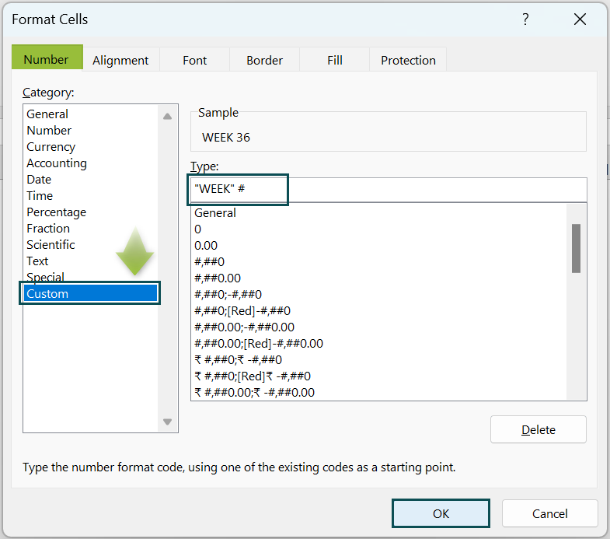Close the Format Cells dialog
This screenshot has width=610, height=539.
580,19
